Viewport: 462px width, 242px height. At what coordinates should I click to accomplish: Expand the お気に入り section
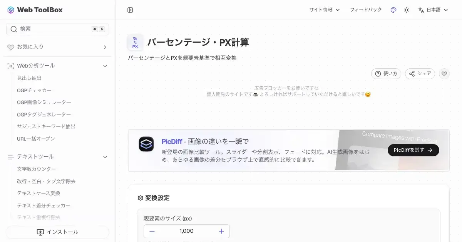[x=105, y=47]
